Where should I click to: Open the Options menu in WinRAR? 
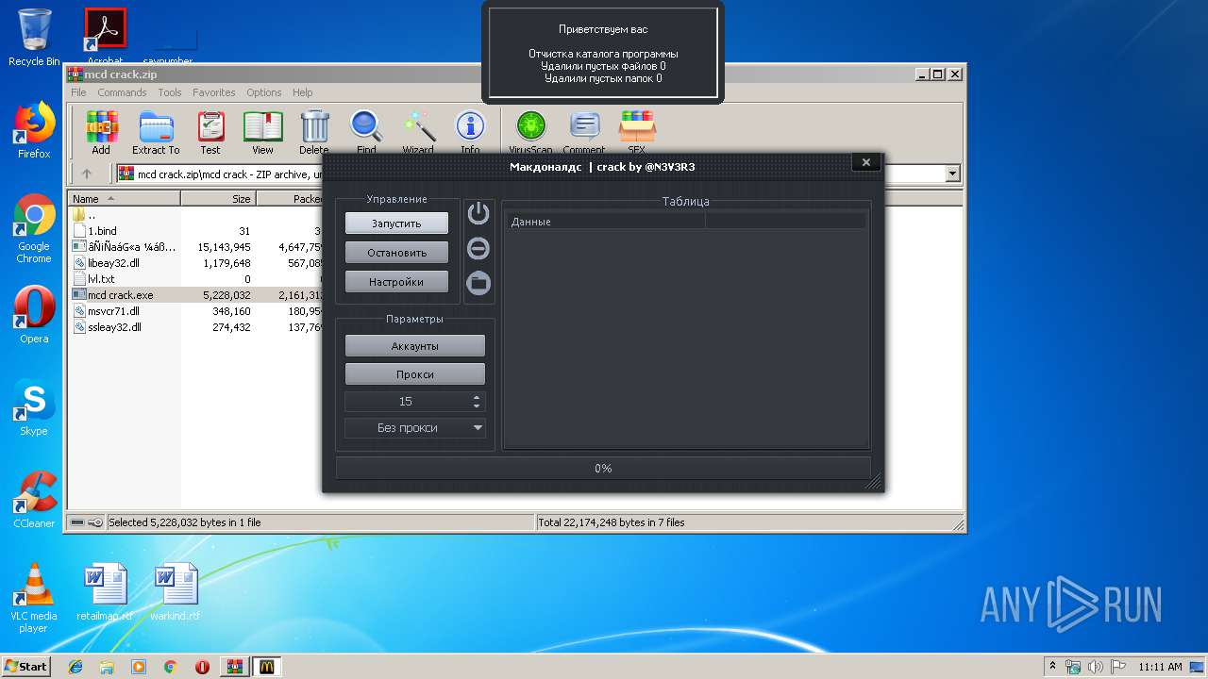coord(264,92)
